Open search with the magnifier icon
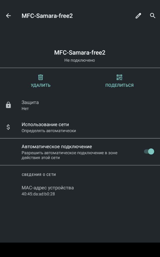160x257 pixels. pyautogui.click(x=152, y=16)
